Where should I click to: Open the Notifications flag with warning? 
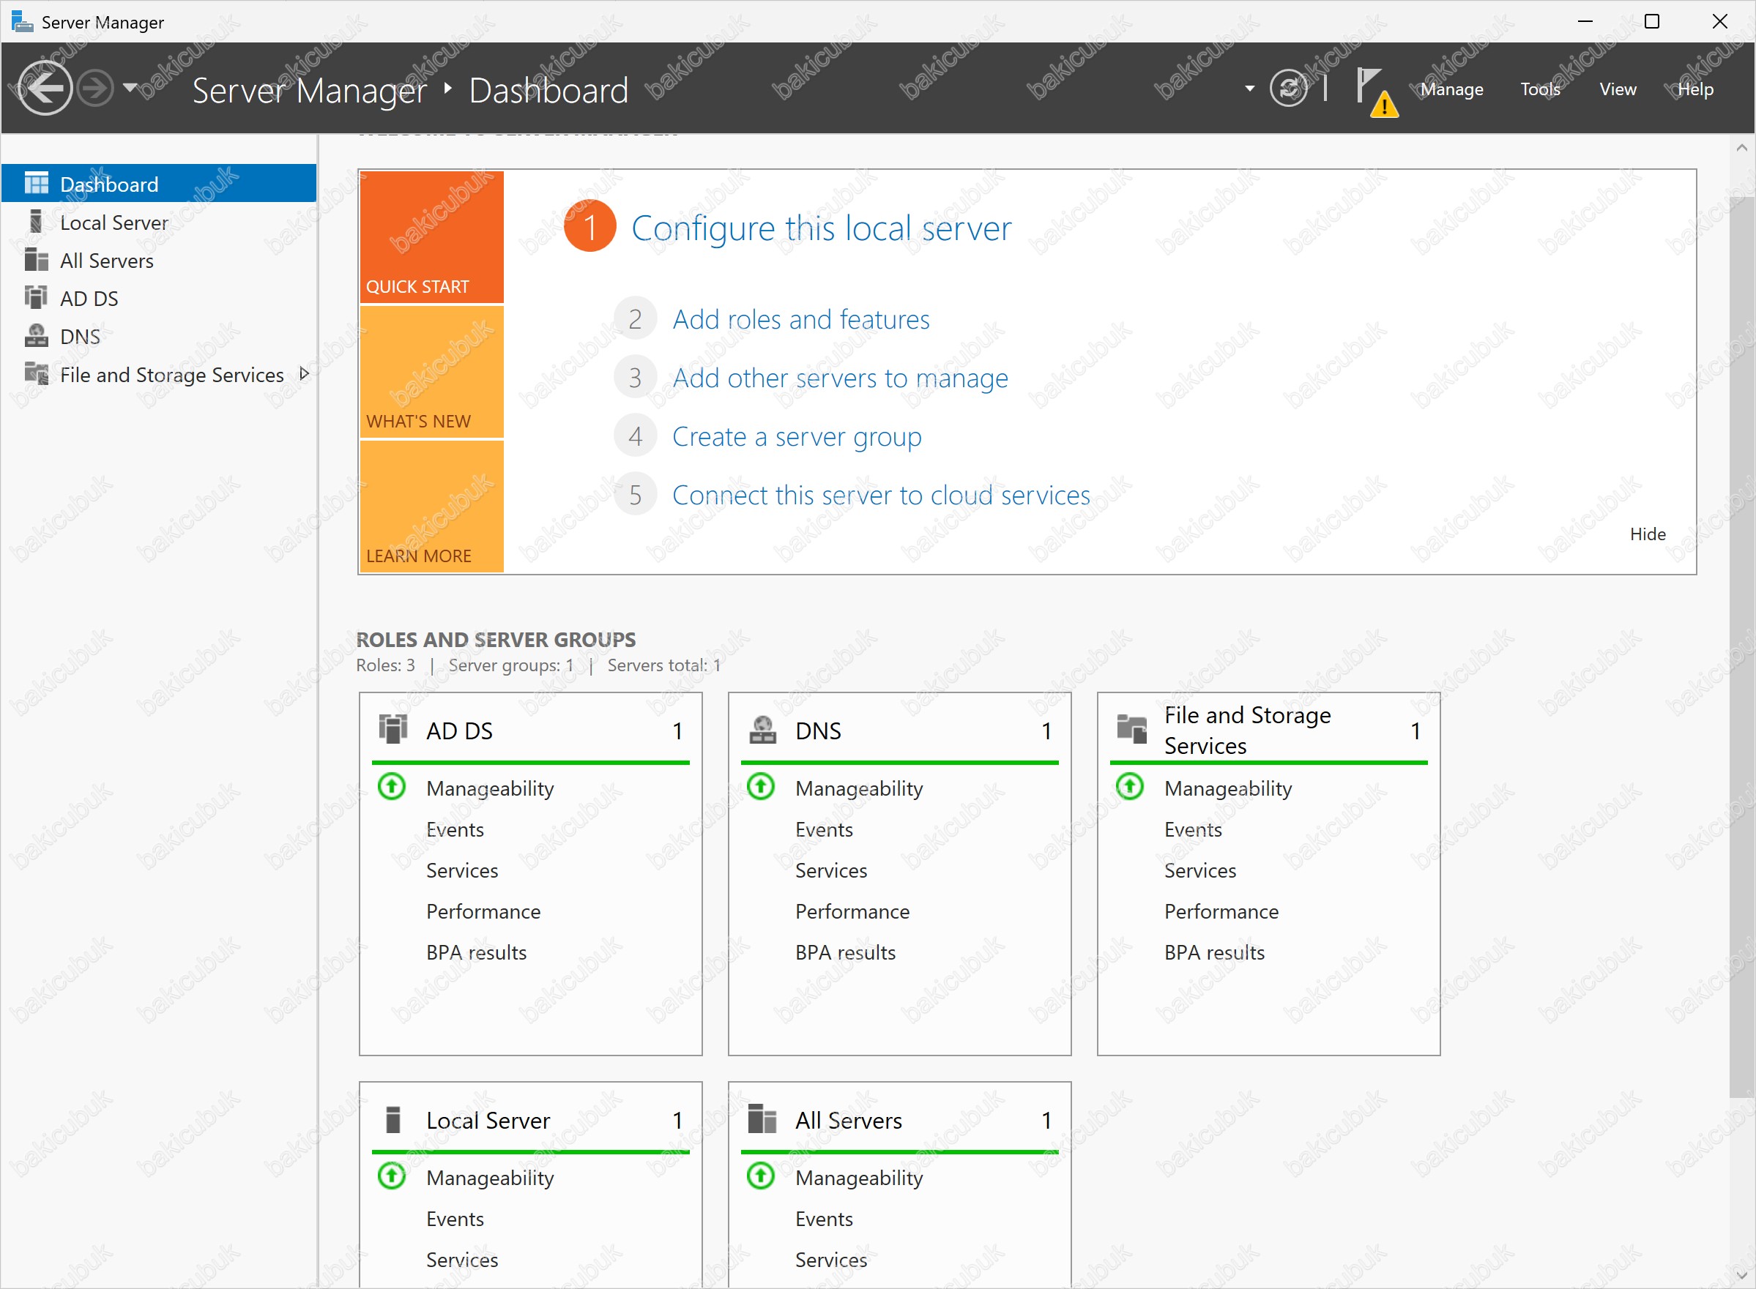coord(1377,92)
